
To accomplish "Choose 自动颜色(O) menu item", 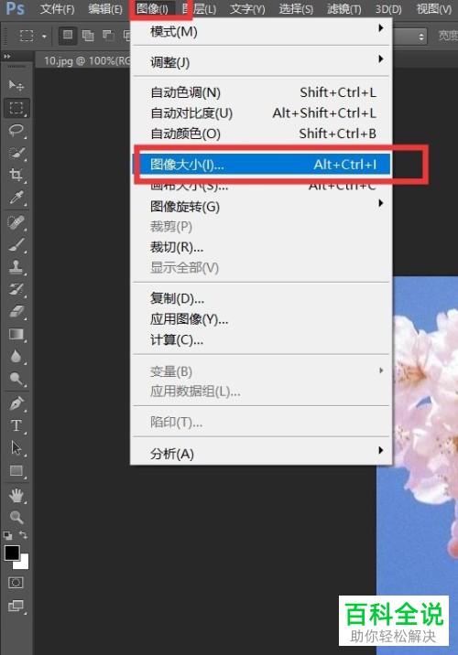I will pos(262,134).
